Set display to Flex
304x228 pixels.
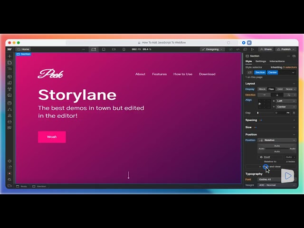point(271,89)
